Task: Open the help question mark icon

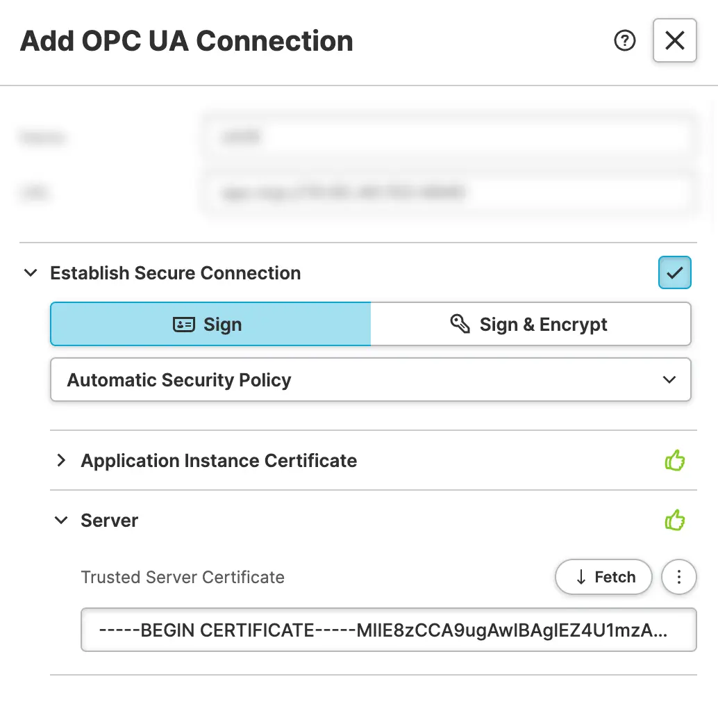Action: pyautogui.click(x=625, y=41)
